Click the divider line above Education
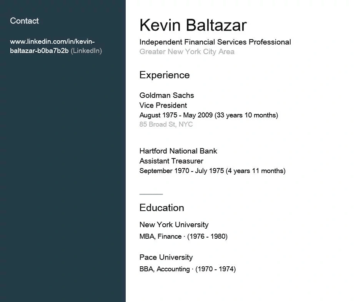The width and height of the screenshot is (356, 302). pos(151,194)
